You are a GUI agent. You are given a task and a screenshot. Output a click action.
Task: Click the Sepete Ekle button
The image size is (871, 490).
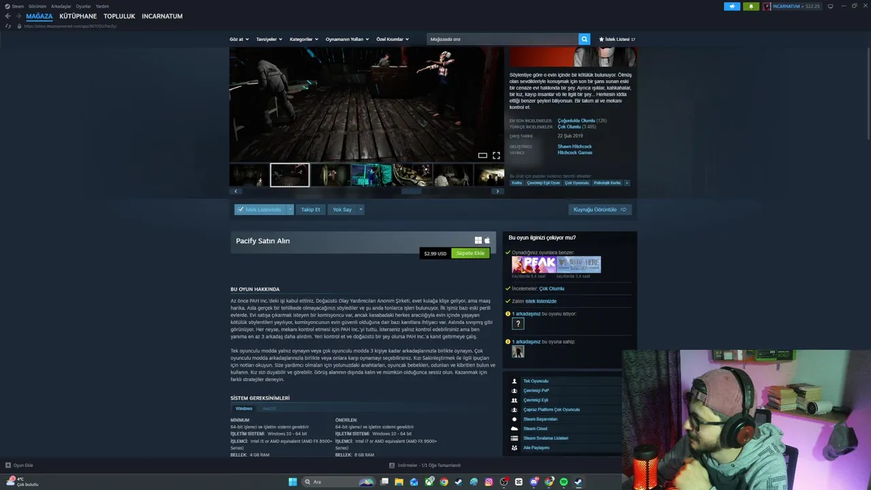[x=470, y=253]
